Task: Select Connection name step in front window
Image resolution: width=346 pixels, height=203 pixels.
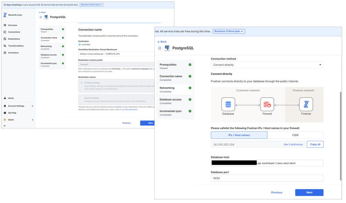Action: pos(175,78)
